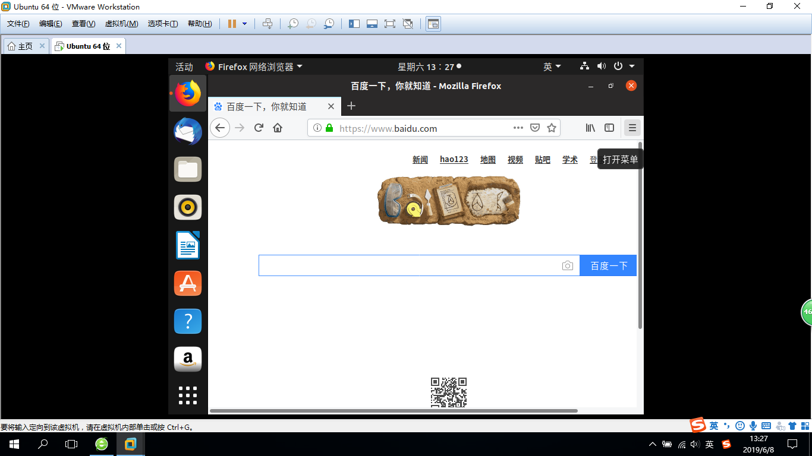Go to the Firefox home page

coord(278,128)
